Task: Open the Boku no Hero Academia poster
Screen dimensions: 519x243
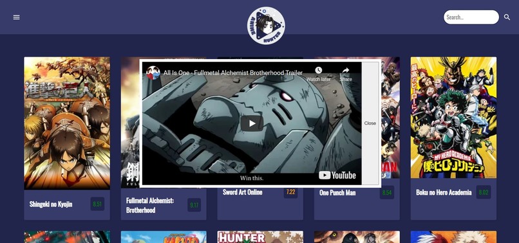Action: click(x=453, y=118)
